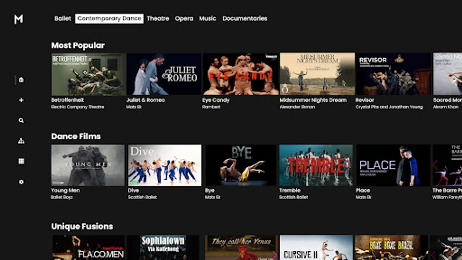
Task: Switch to the Ballet tab
Action: tap(63, 18)
